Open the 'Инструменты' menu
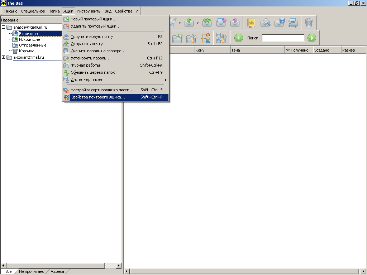 [89, 11]
